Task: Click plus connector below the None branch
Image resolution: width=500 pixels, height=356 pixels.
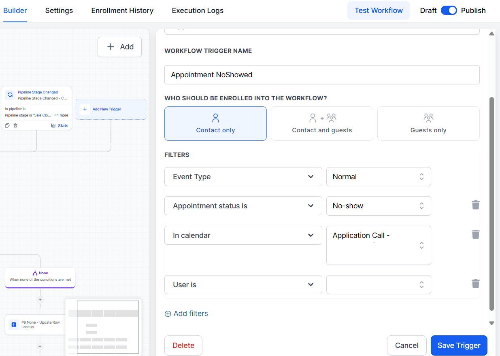Action: point(40,300)
